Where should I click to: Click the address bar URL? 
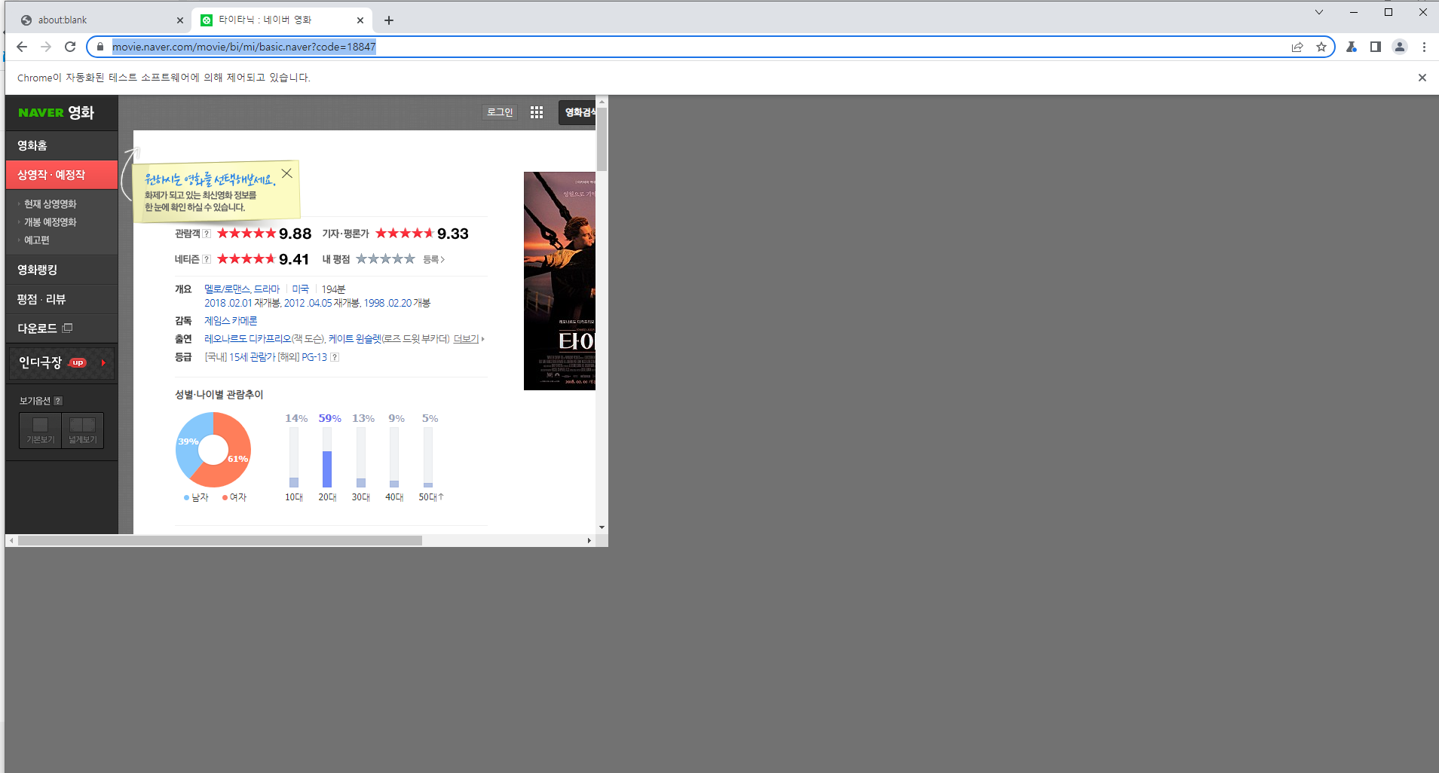[x=244, y=47]
